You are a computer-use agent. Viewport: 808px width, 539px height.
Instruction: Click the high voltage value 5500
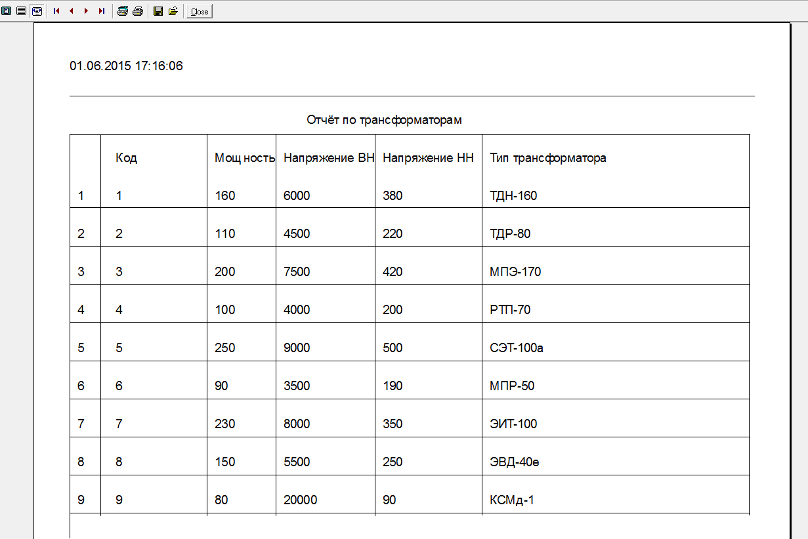(297, 462)
